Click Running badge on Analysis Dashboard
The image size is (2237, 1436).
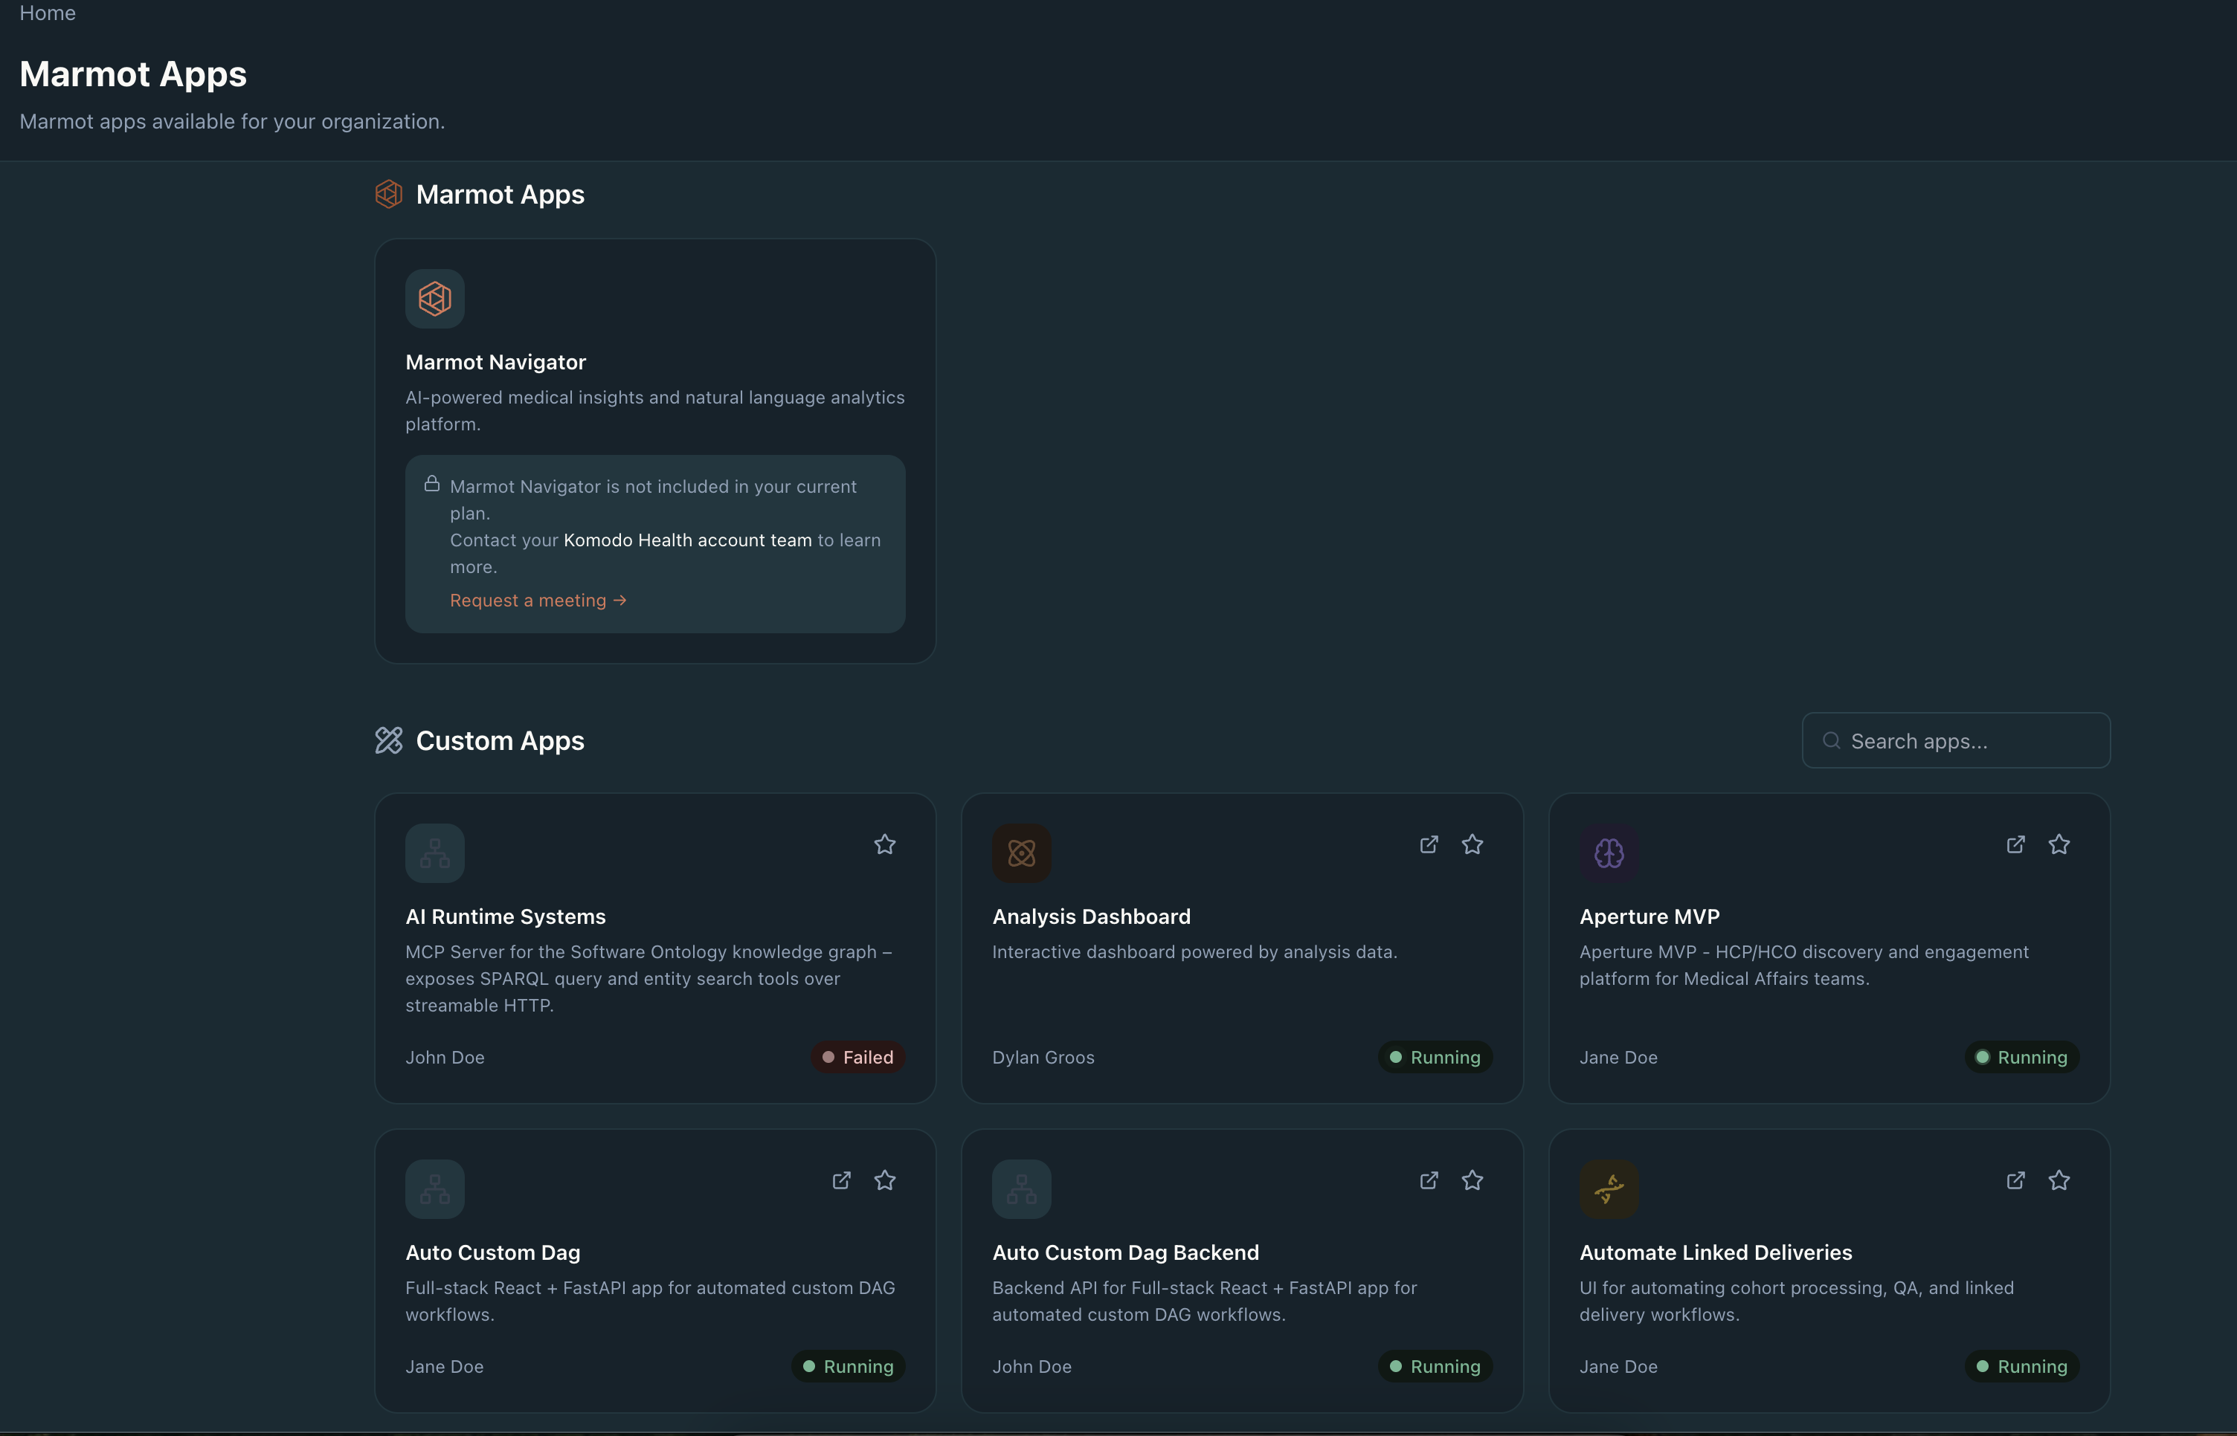[1435, 1058]
